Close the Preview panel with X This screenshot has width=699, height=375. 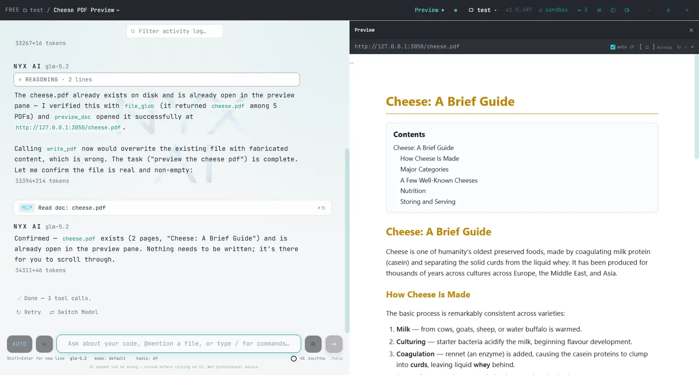pos(691,30)
